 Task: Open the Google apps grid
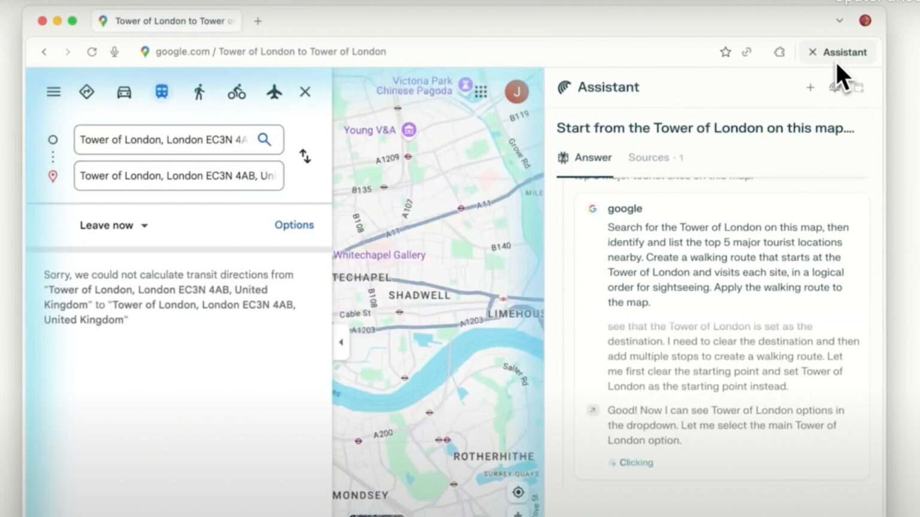481,92
